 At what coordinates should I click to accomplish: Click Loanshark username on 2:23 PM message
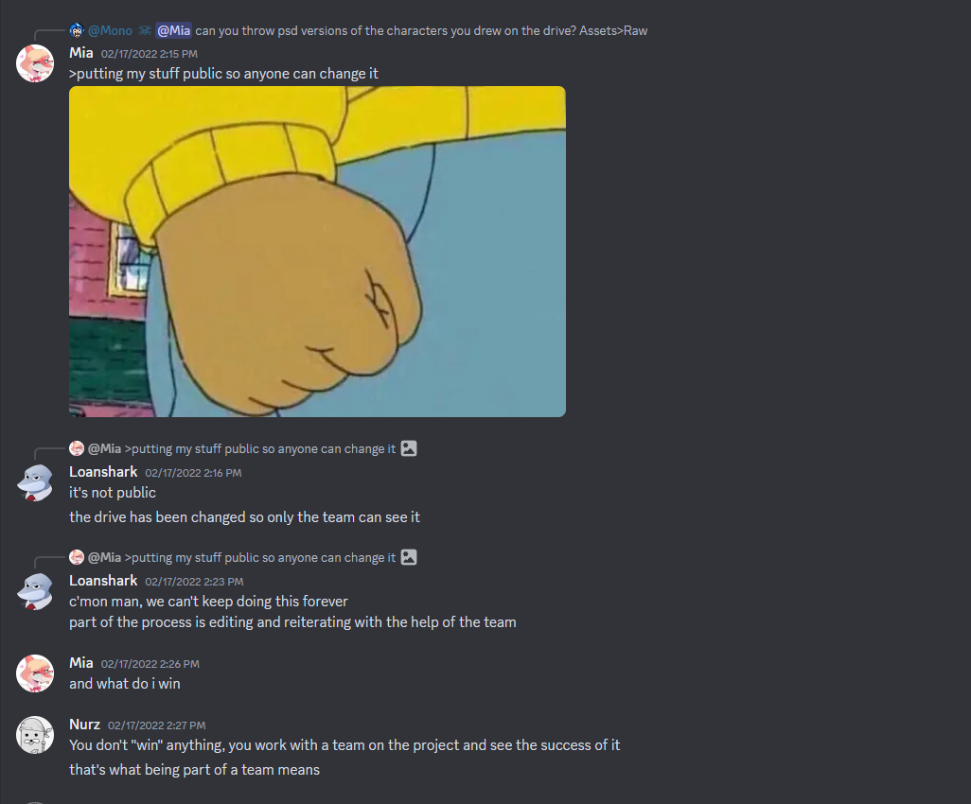click(x=103, y=581)
